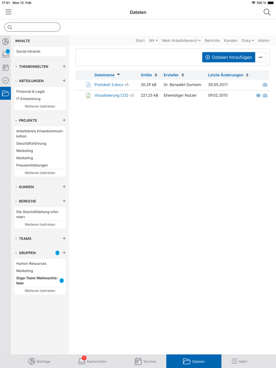Image resolution: width=276 pixels, height=368 pixels.
Task: Open Pressemitteilungen project
Action: 32,165
